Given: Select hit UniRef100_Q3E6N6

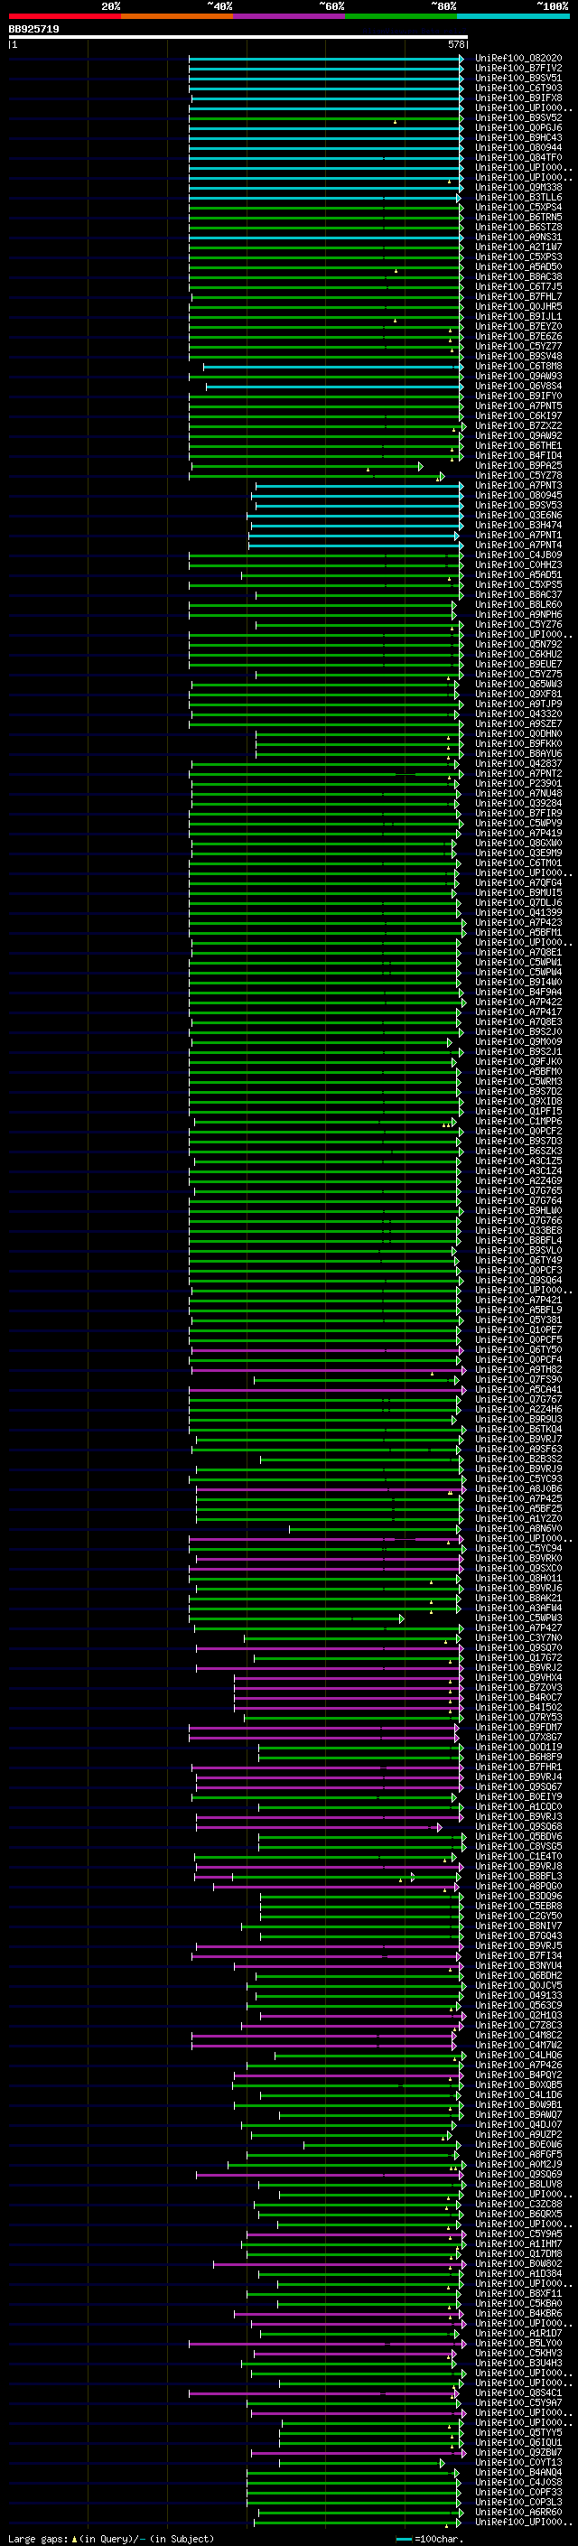Looking at the screenshot, I should click(x=517, y=515).
